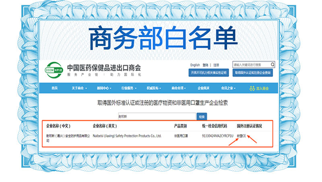This screenshot has height=182, width=322.
Task: Click the 注册 register link
Action: (x=216, y=65)
